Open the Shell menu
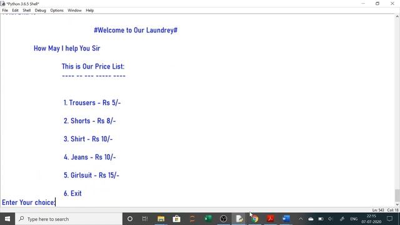The width and height of the screenshot is (400, 225). tap(26, 11)
